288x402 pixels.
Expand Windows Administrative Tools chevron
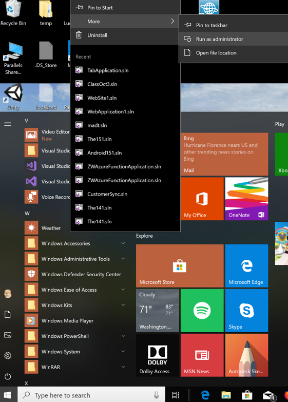click(x=123, y=259)
